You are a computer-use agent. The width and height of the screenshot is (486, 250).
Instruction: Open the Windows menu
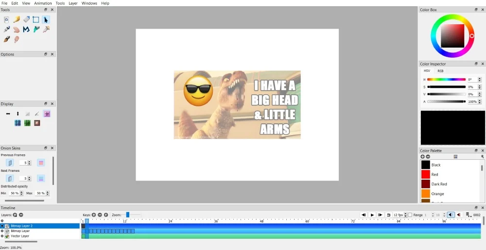pyautogui.click(x=89, y=3)
